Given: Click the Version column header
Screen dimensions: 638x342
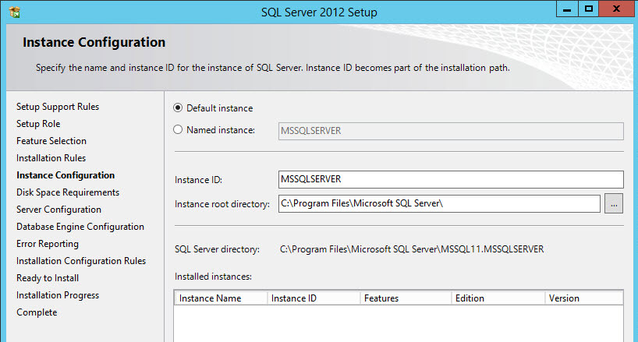Looking at the screenshot, I should pyautogui.click(x=582, y=298).
